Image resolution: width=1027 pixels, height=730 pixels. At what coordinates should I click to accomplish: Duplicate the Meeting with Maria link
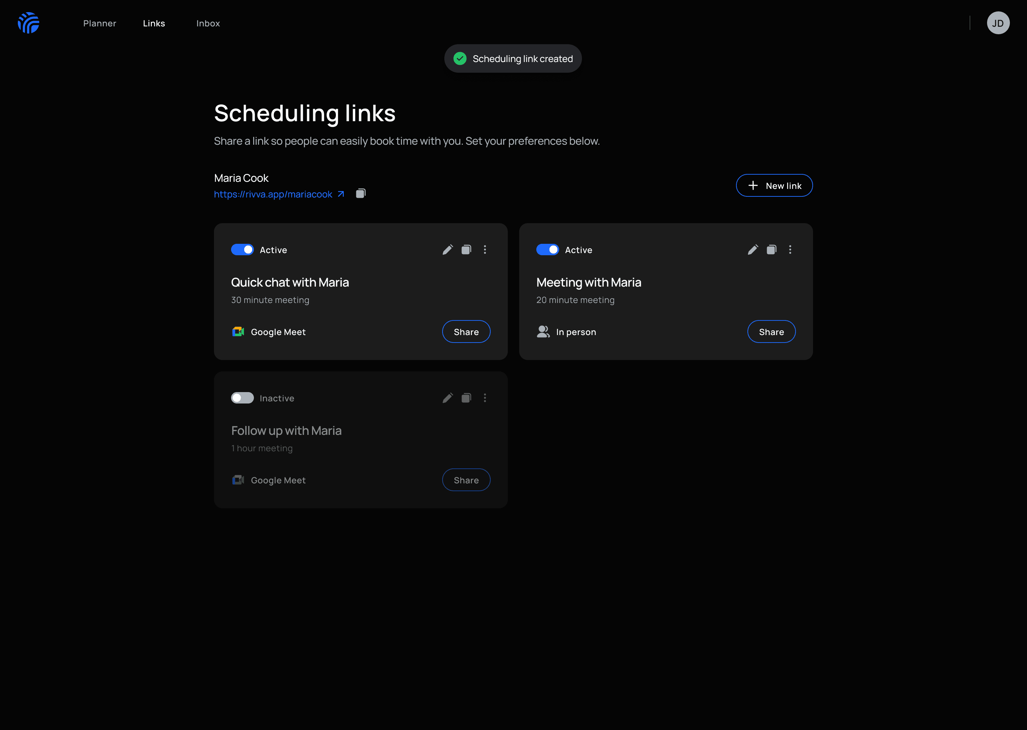click(x=772, y=250)
